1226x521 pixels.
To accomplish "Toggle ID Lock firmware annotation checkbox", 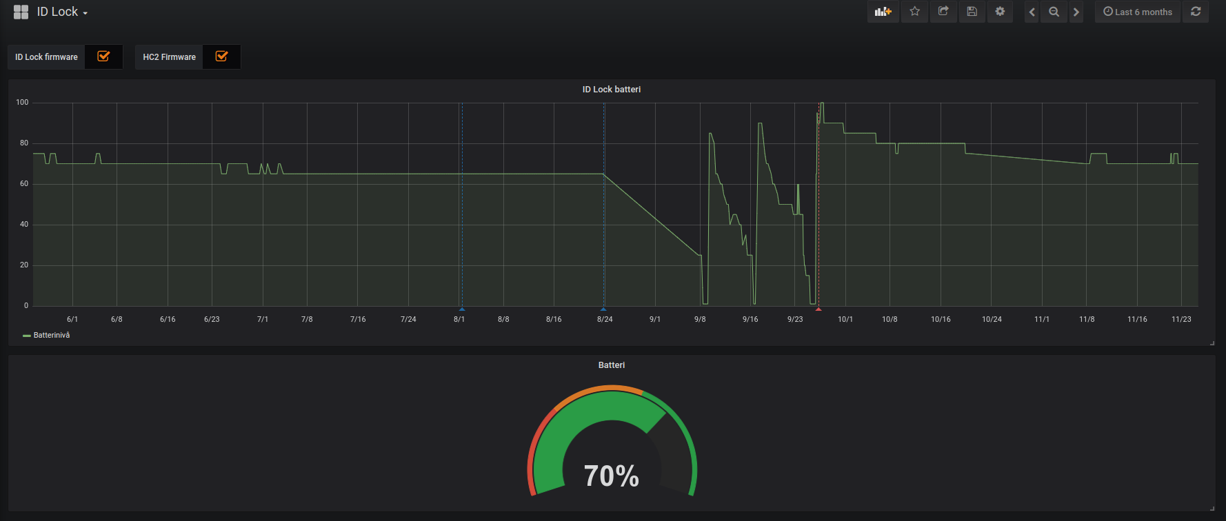I will 103,57.
